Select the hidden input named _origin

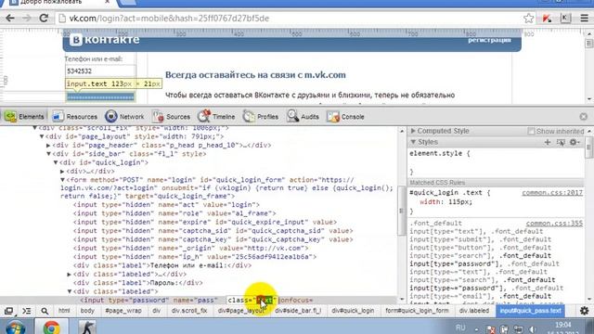(x=190, y=248)
